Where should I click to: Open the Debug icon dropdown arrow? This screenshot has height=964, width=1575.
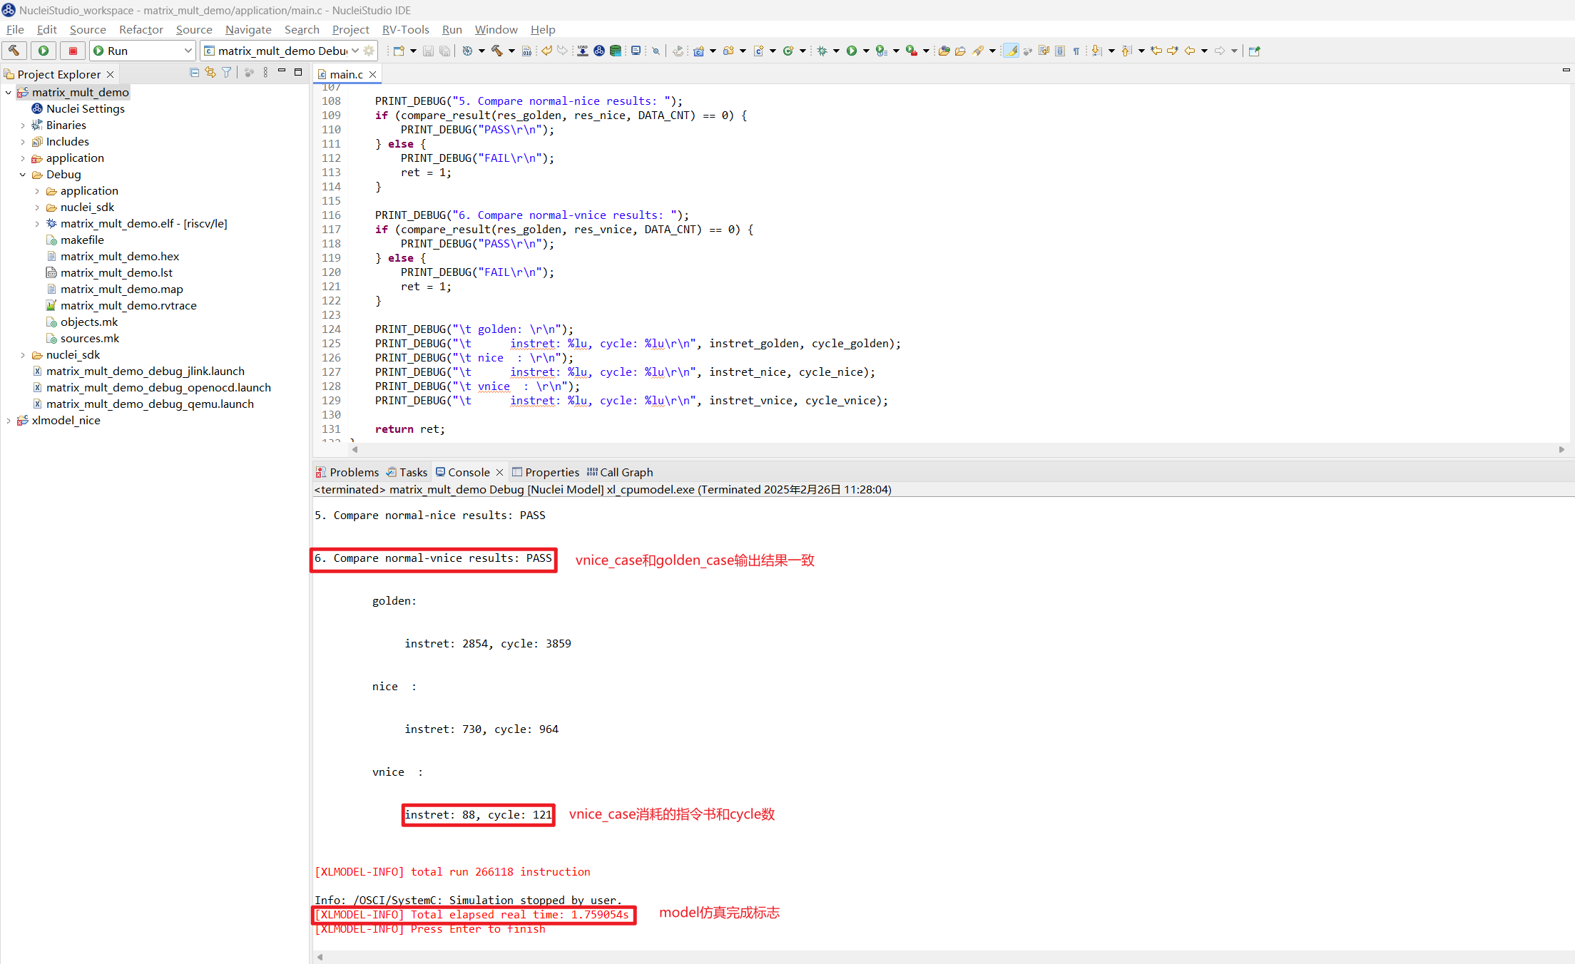[x=836, y=51]
